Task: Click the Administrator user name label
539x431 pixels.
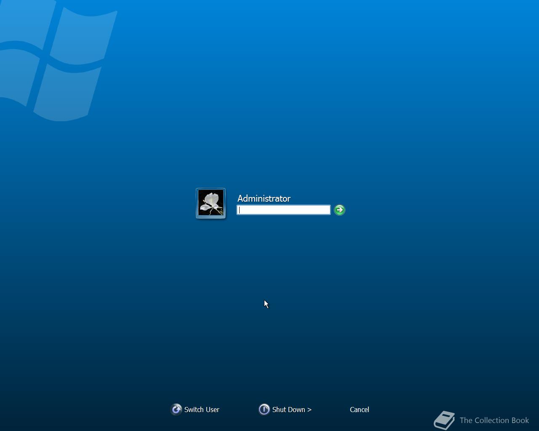Action: (264, 198)
